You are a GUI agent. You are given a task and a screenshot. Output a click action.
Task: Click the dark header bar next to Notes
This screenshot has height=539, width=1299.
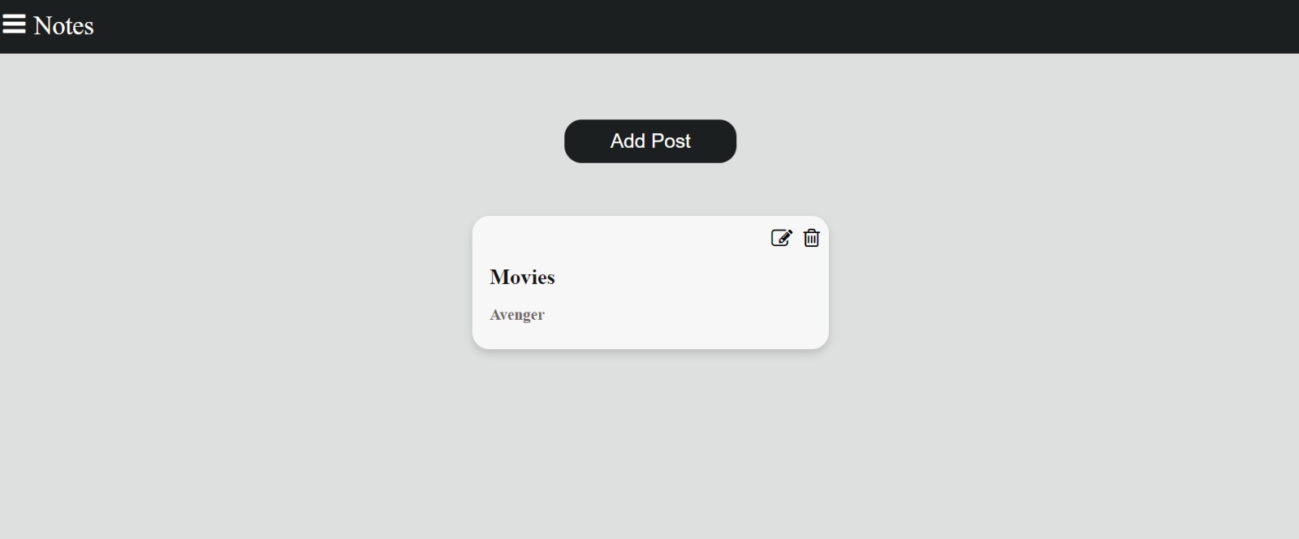pyautogui.click(x=649, y=27)
